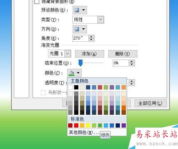The width and height of the screenshot is (178, 149).
Task: Open the color (颜色) fill bucket dropdown
Action: click(74, 73)
